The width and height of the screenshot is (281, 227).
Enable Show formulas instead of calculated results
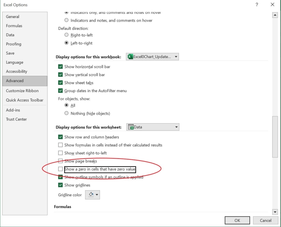click(60, 145)
